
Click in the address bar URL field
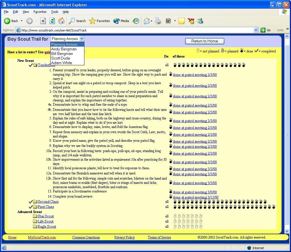tap(137, 30)
